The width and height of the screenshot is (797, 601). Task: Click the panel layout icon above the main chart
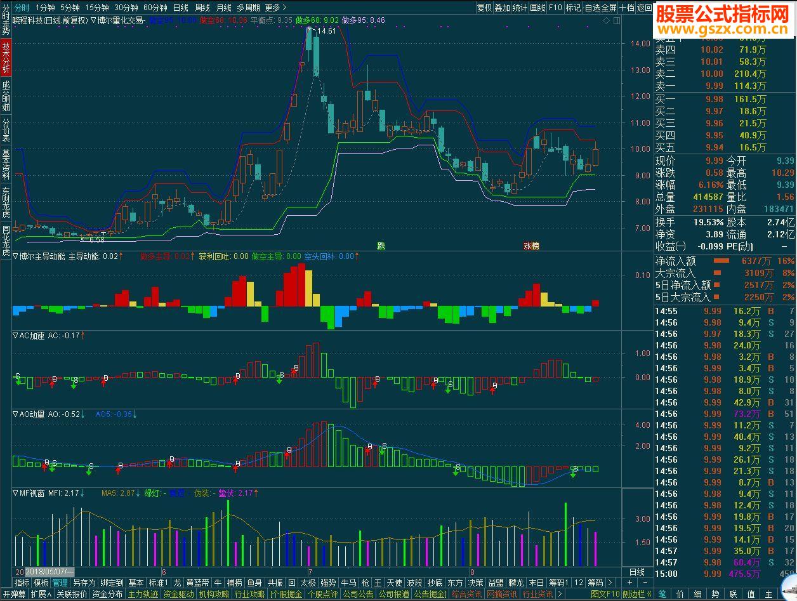click(616, 20)
